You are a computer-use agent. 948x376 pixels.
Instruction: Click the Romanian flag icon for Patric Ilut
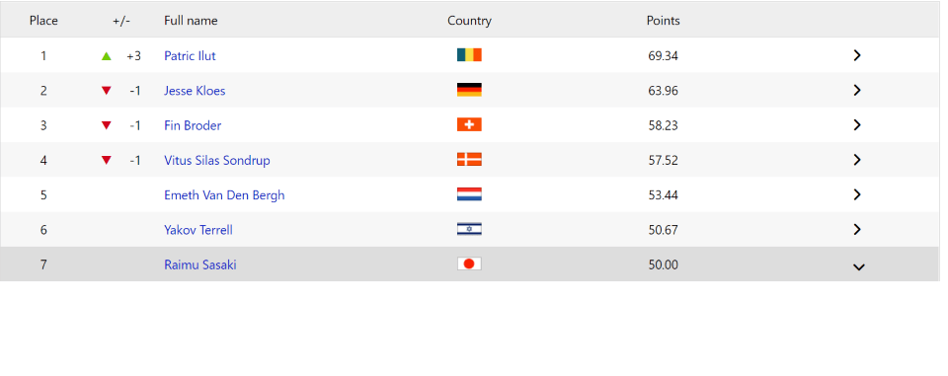click(x=469, y=55)
